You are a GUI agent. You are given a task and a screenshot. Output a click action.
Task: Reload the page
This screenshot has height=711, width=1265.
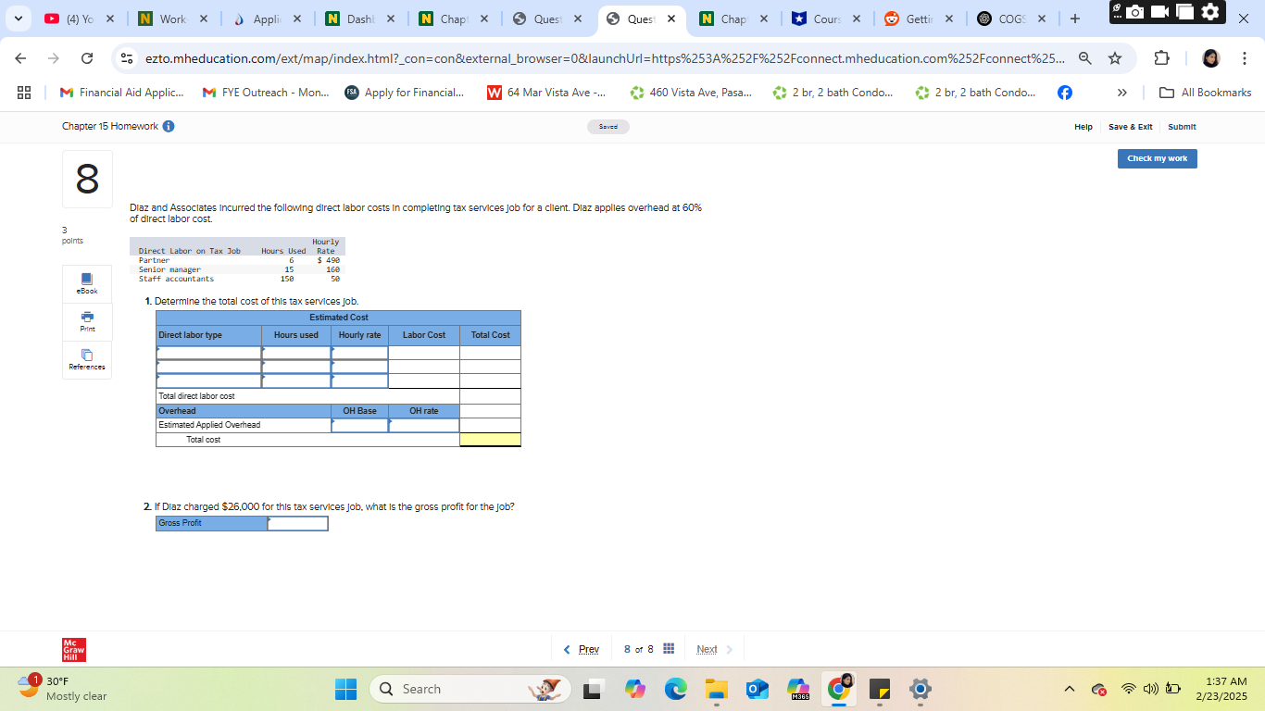87,58
